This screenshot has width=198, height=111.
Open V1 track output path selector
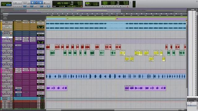pyautogui.click(x=41, y=47)
